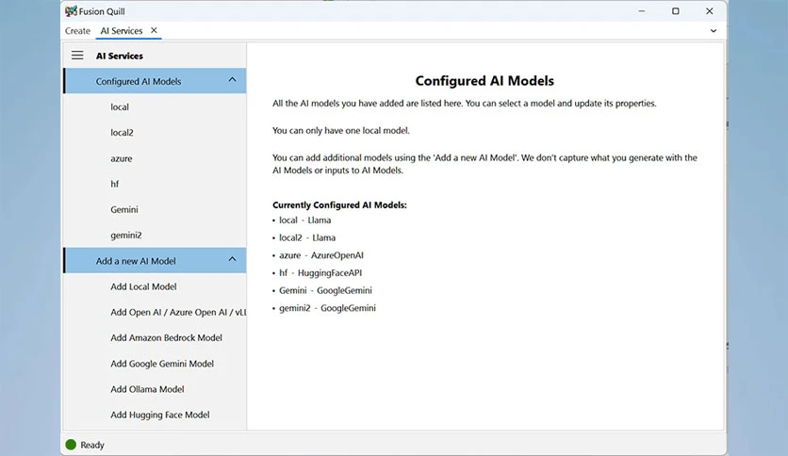This screenshot has width=788, height=456.
Task: Select the Gemini model in sidebar
Action: pyautogui.click(x=155, y=209)
